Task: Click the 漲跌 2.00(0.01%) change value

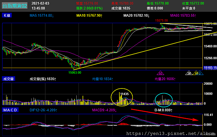Action: (x=89, y=8)
